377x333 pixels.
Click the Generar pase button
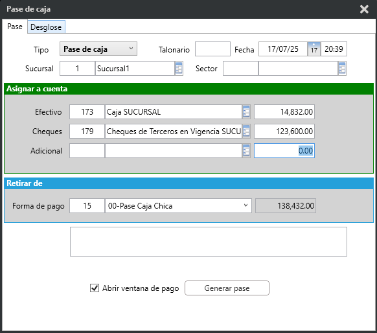(227, 288)
